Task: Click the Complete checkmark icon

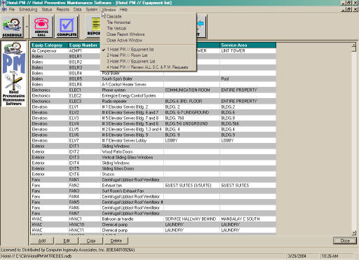Action: tap(67, 27)
